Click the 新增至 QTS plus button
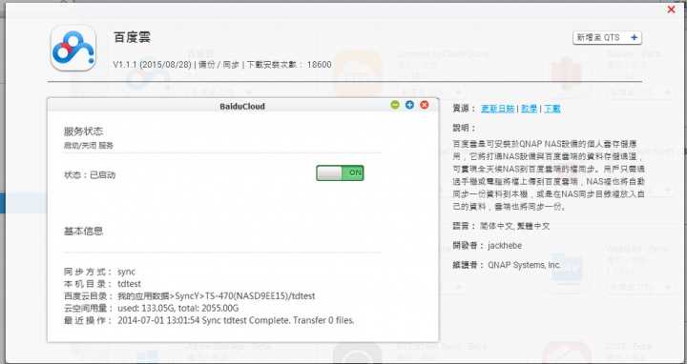687x364 pixels. coord(607,37)
